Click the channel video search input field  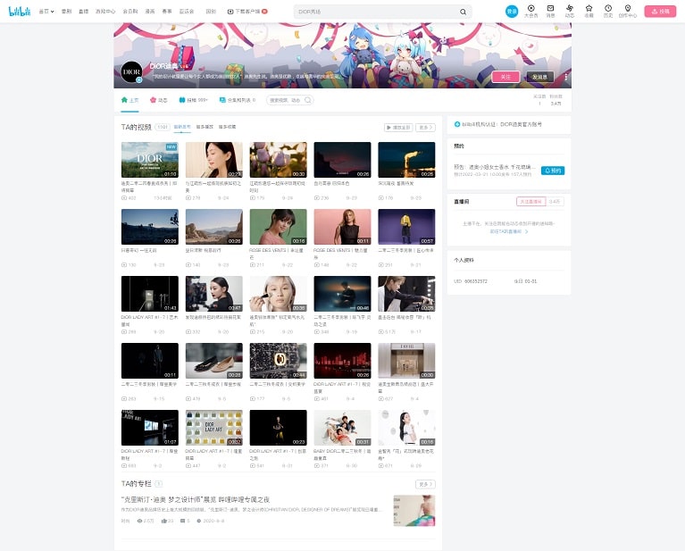[286, 100]
